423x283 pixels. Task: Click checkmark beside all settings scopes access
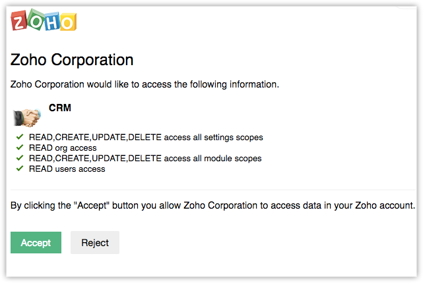click(x=19, y=138)
